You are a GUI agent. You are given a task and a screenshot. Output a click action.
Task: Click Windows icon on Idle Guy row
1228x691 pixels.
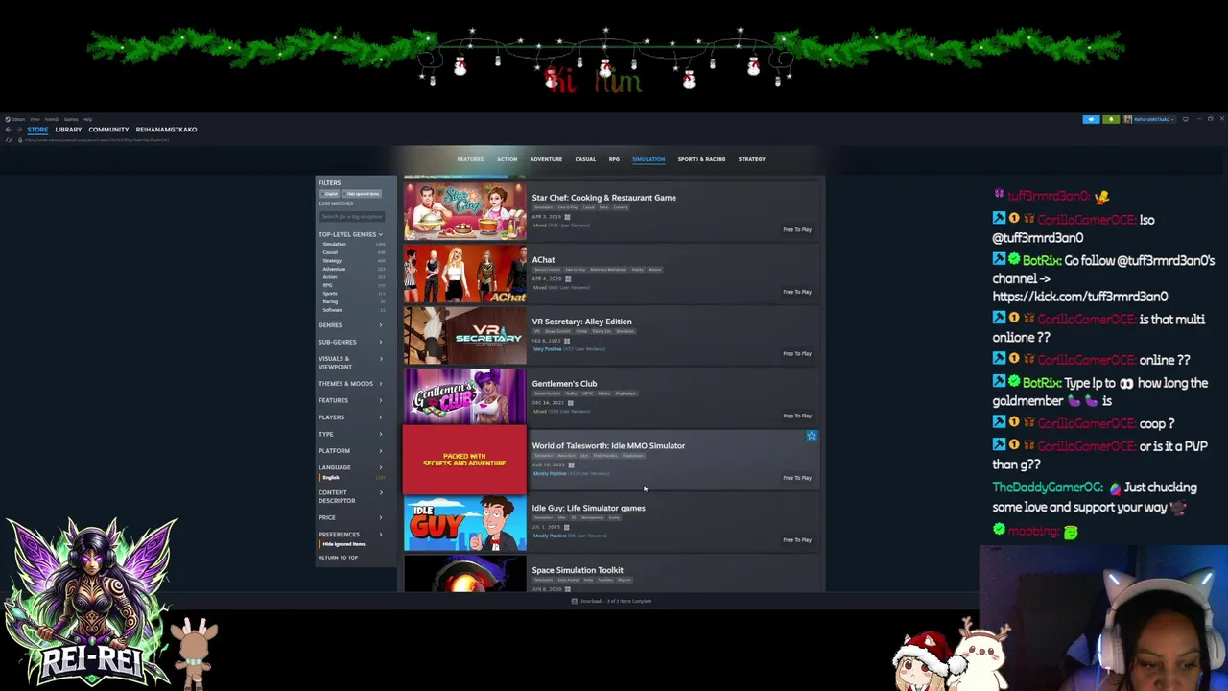[567, 527]
